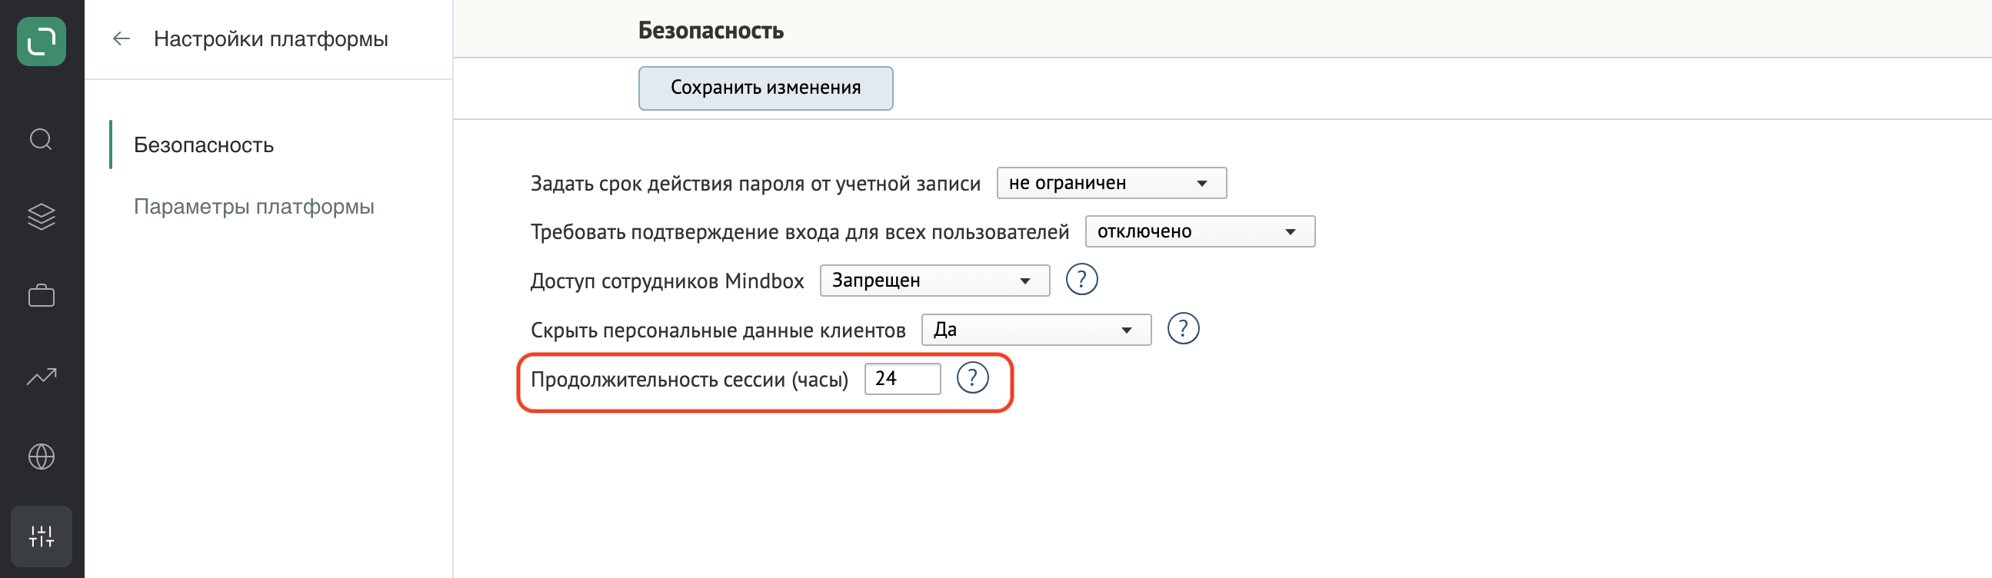Open the settings sliders sidebar icon
The image size is (1992, 578).
click(x=42, y=536)
